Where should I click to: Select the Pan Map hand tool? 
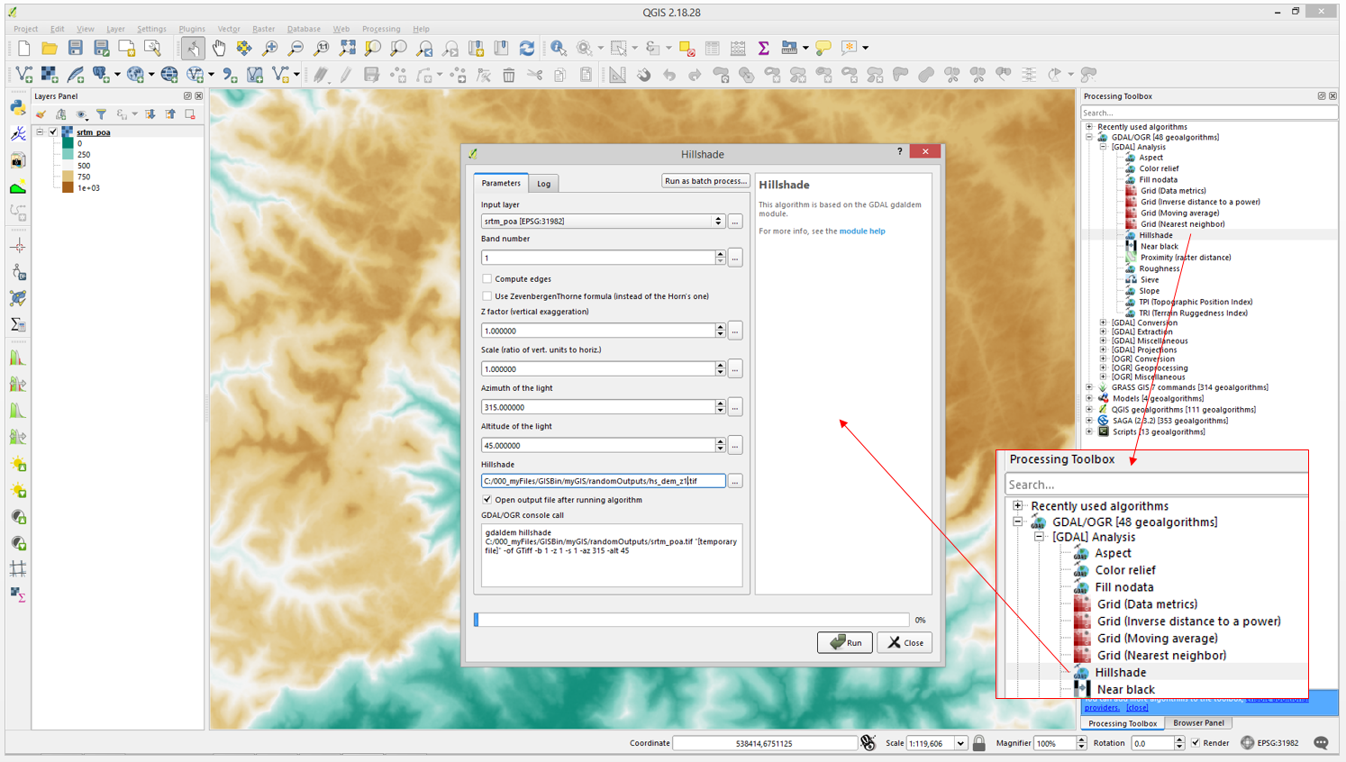219,48
